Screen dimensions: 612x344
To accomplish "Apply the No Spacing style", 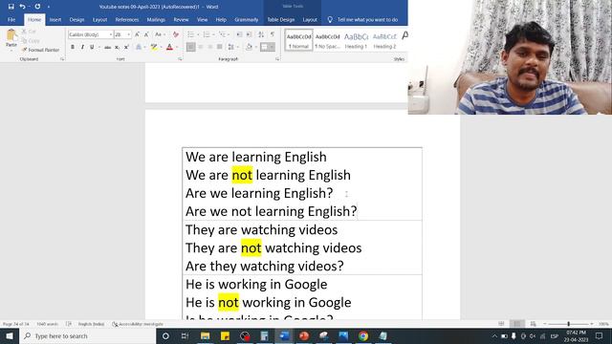I will click(327, 40).
